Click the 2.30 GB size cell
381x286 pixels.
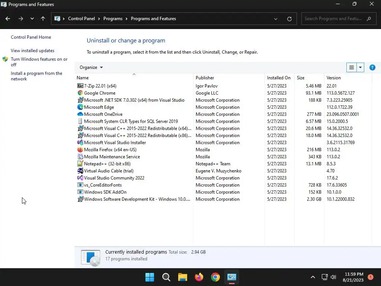click(x=314, y=199)
